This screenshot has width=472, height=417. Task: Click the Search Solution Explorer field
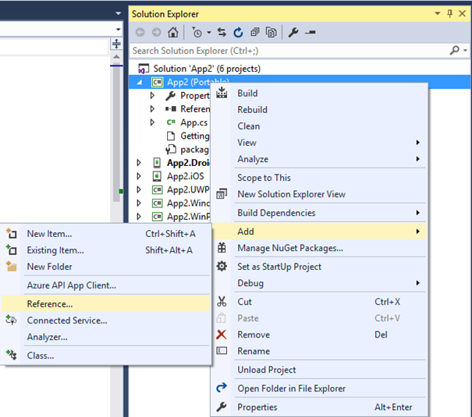[289, 51]
